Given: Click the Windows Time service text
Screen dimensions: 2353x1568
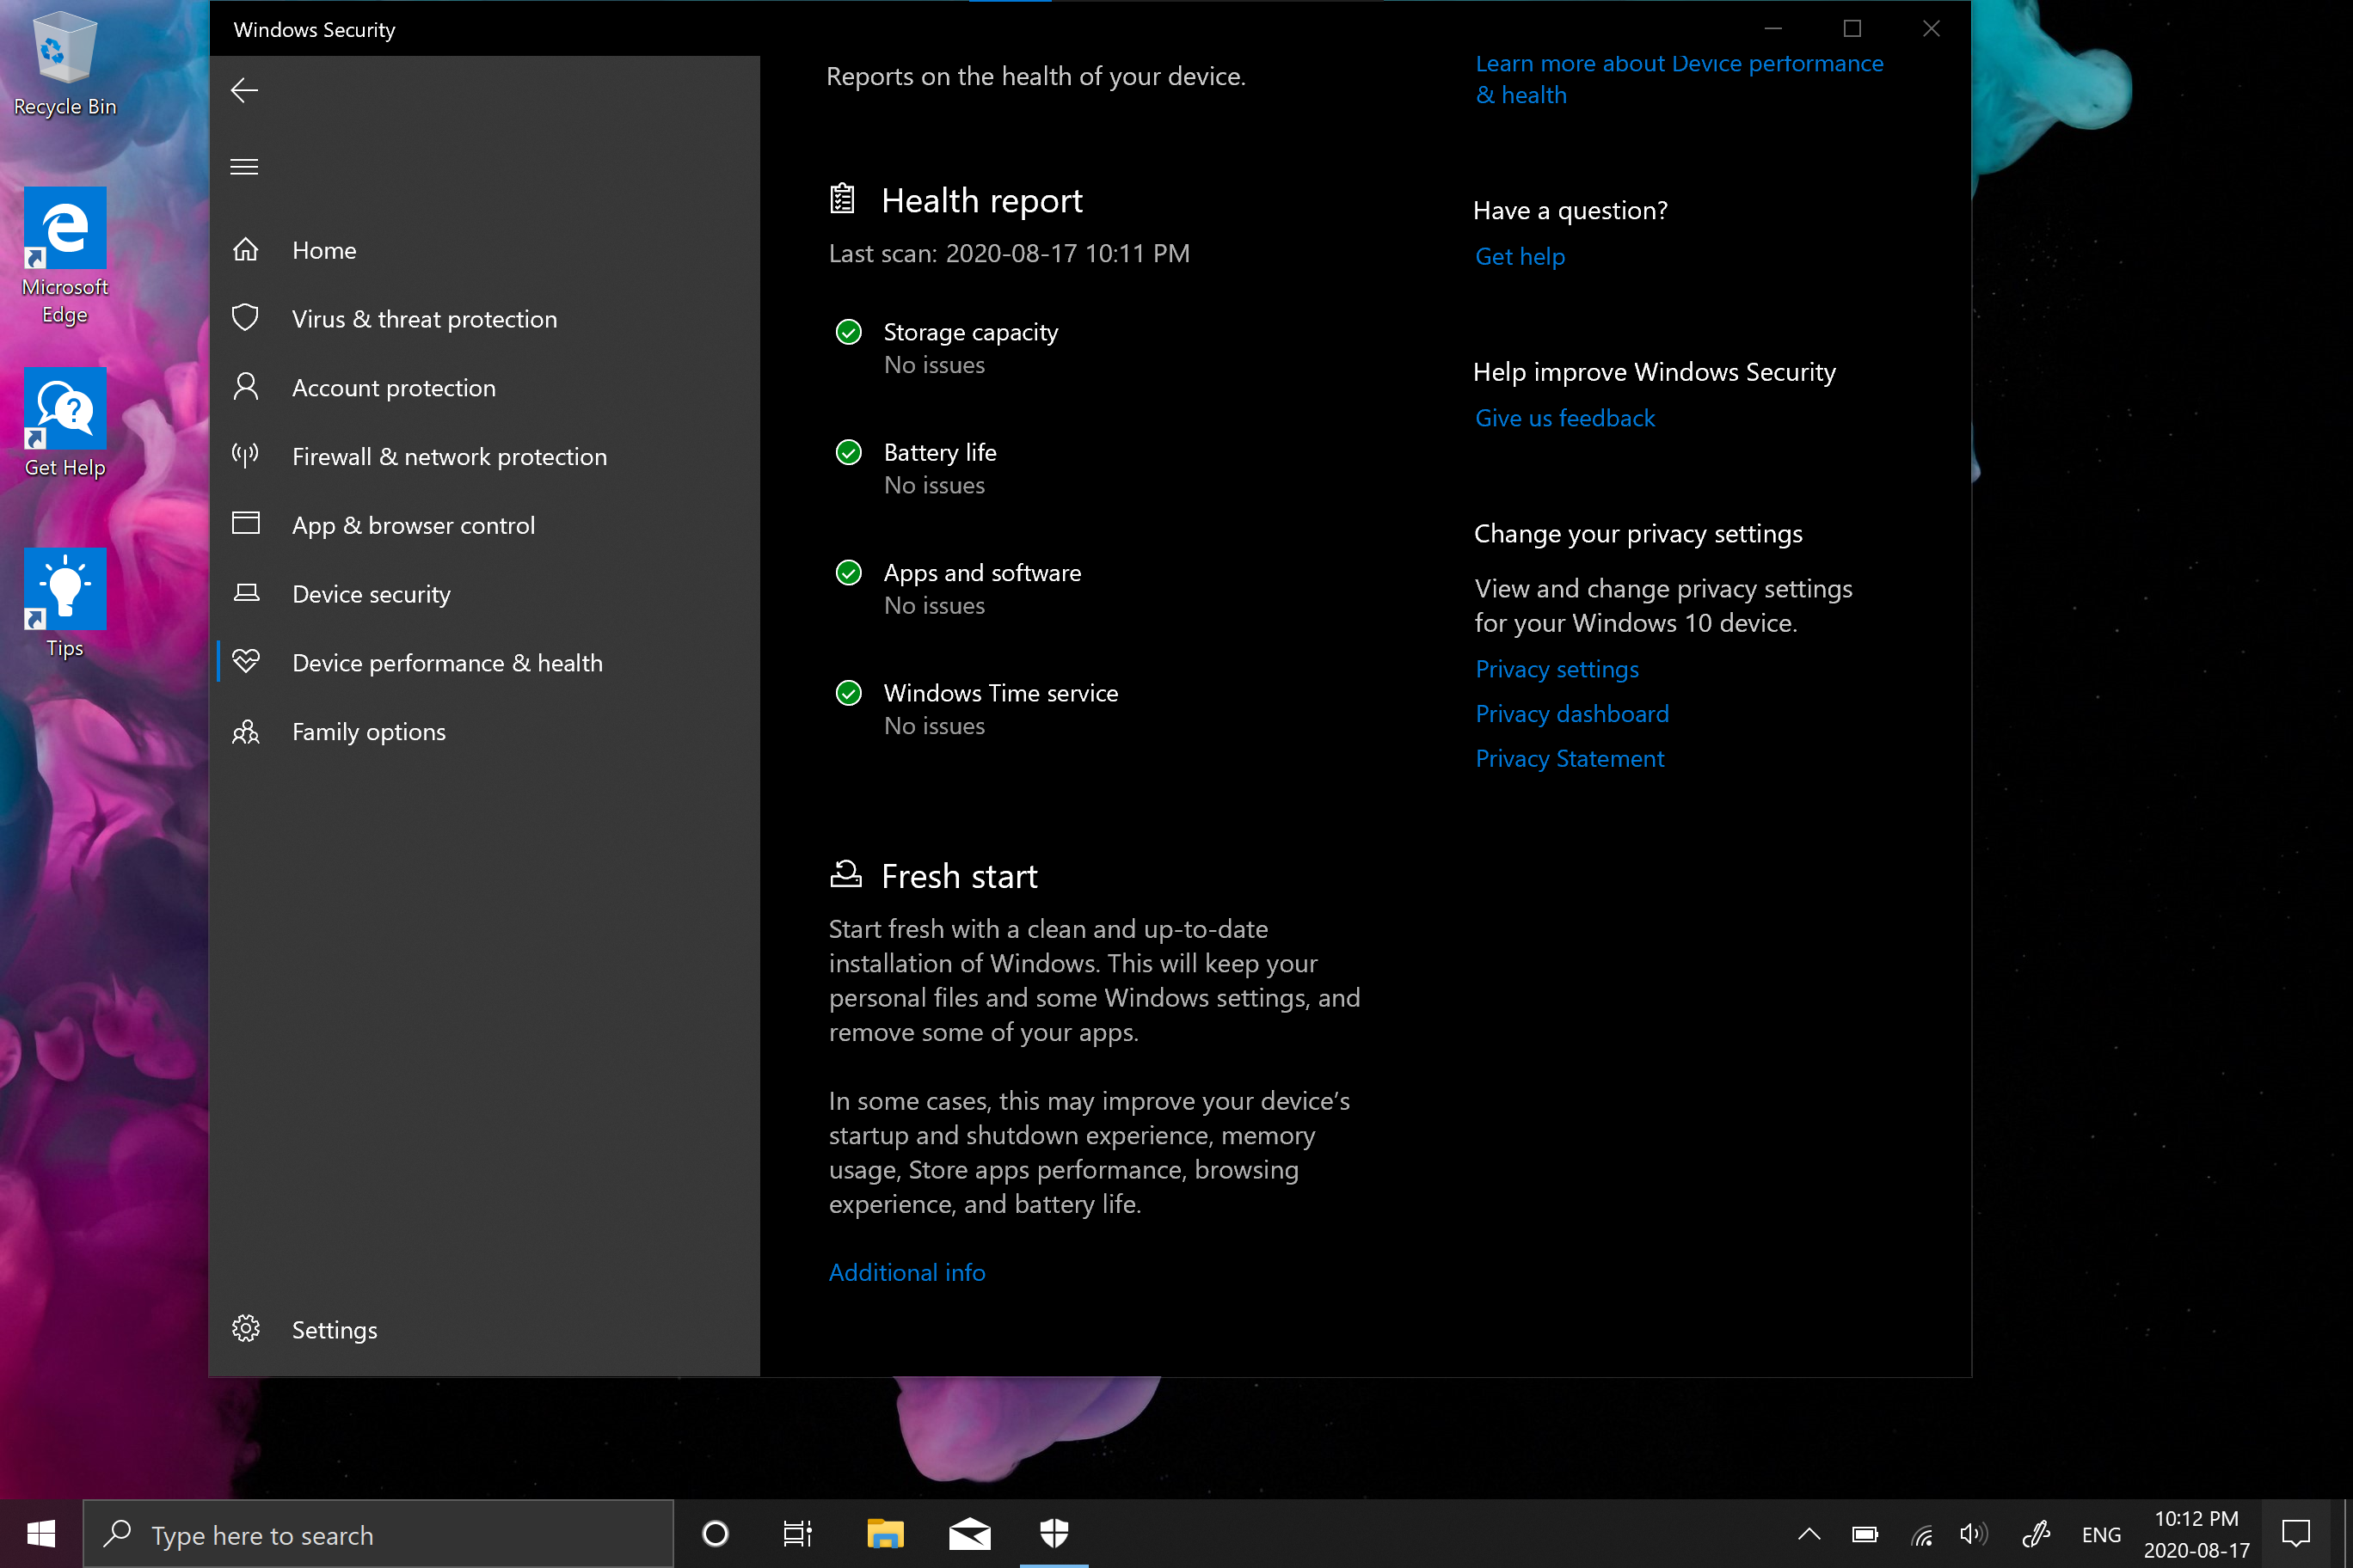Looking at the screenshot, I should [1000, 693].
